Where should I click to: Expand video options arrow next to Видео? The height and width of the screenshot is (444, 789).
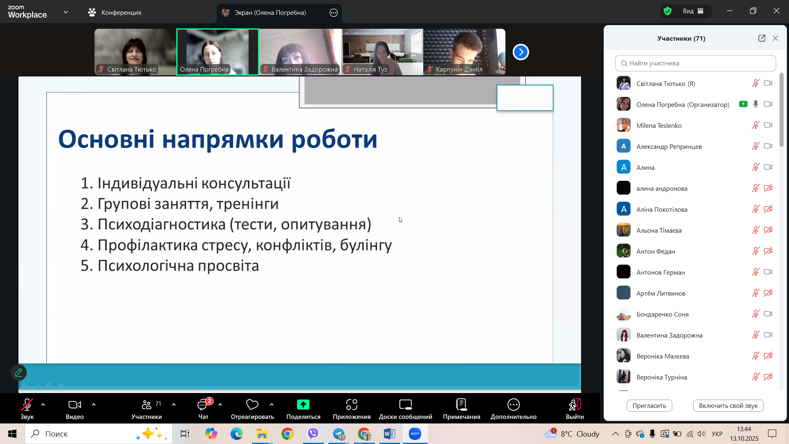tap(94, 405)
